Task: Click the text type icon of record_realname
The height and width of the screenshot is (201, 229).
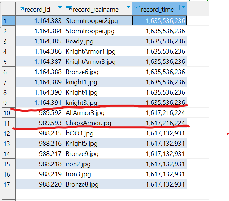Action: [x=69, y=8]
